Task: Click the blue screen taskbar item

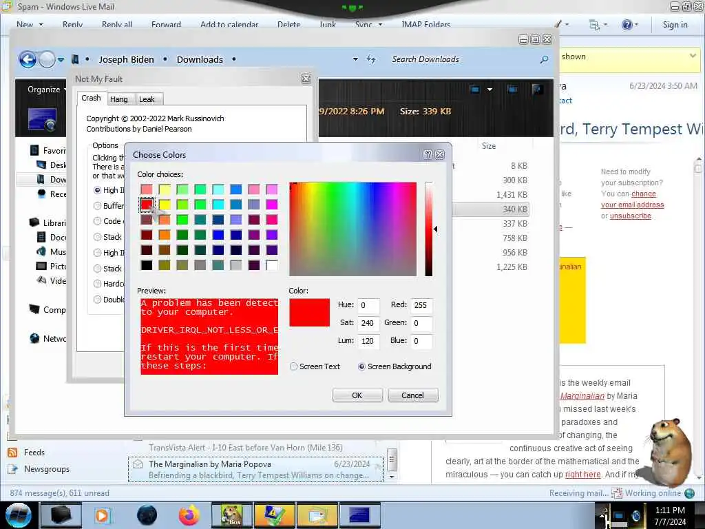Action: (359, 515)
